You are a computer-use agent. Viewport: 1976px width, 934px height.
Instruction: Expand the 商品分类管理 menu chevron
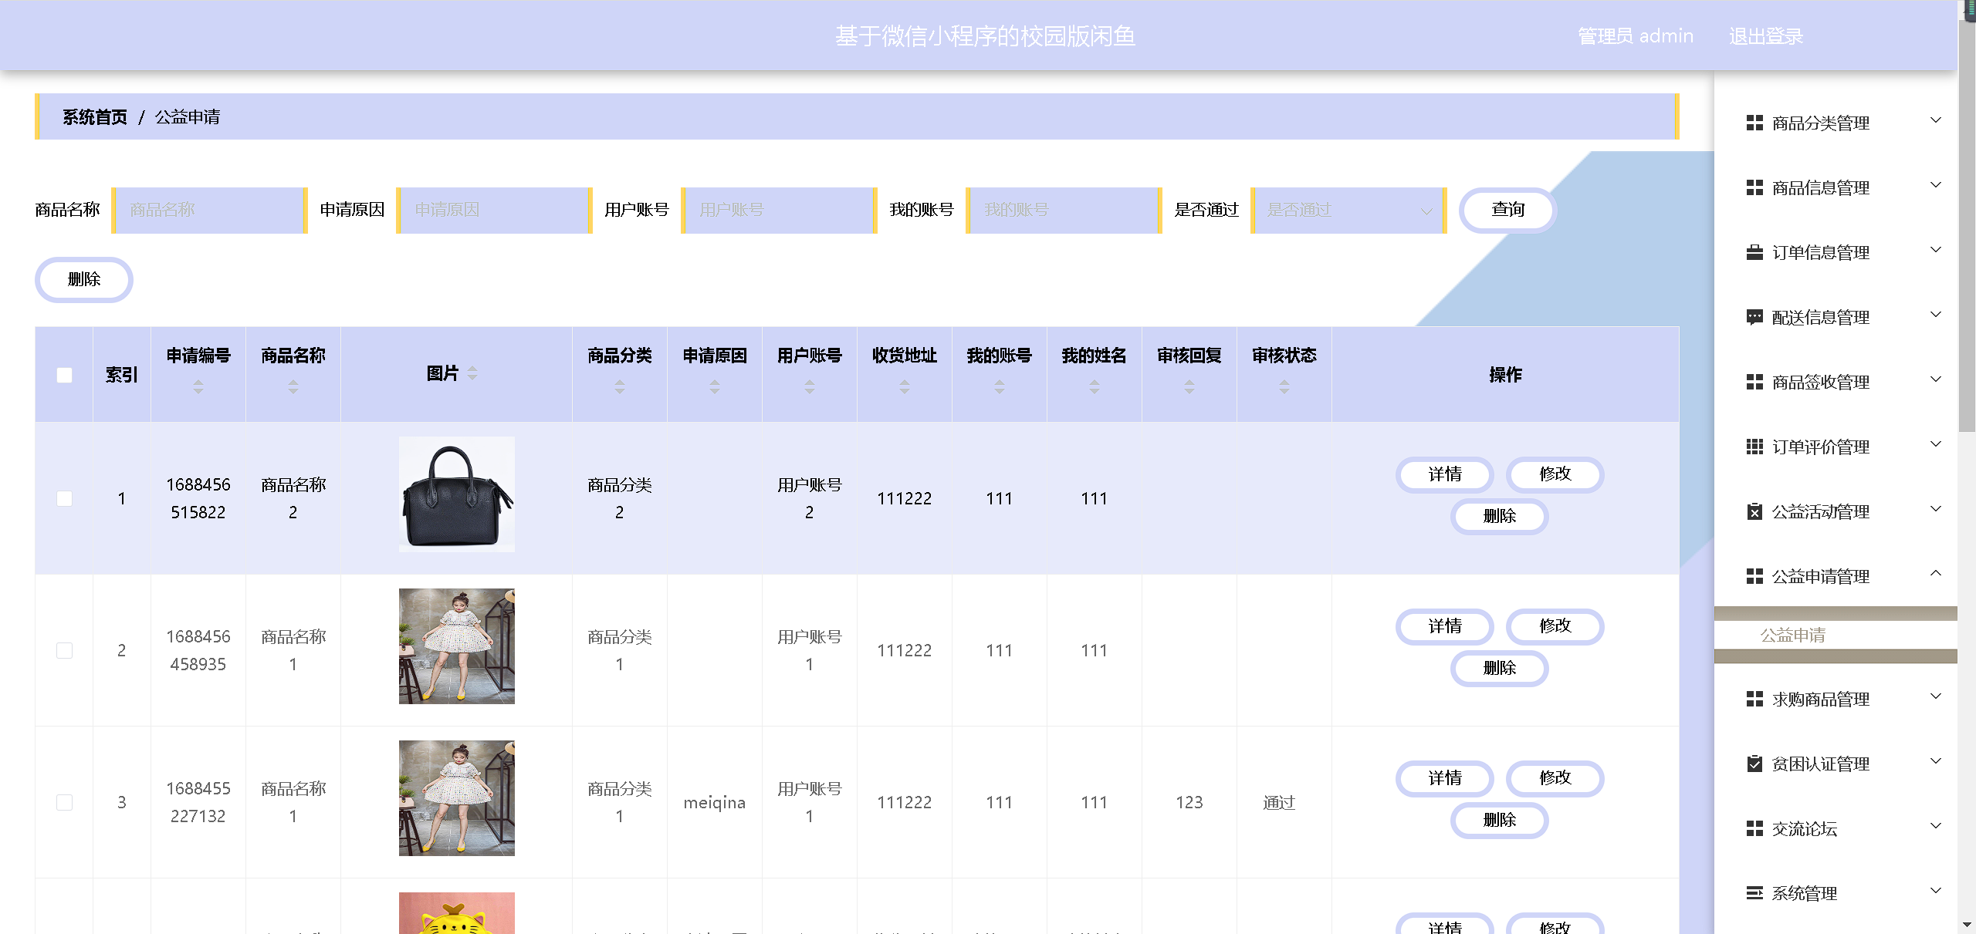(x=1935, y=120)
